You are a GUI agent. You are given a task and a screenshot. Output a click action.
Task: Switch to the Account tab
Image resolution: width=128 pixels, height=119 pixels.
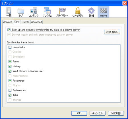pyautogui.click(x=8, y=22)
